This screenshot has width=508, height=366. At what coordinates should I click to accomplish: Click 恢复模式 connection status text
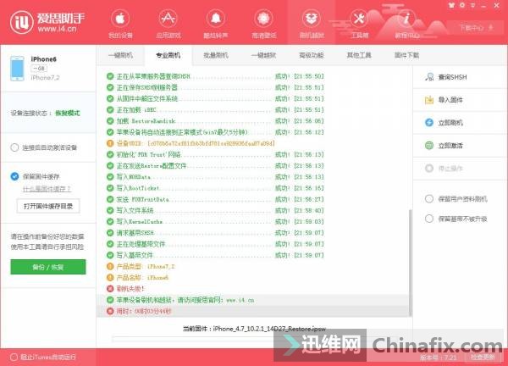pos(68,113)
